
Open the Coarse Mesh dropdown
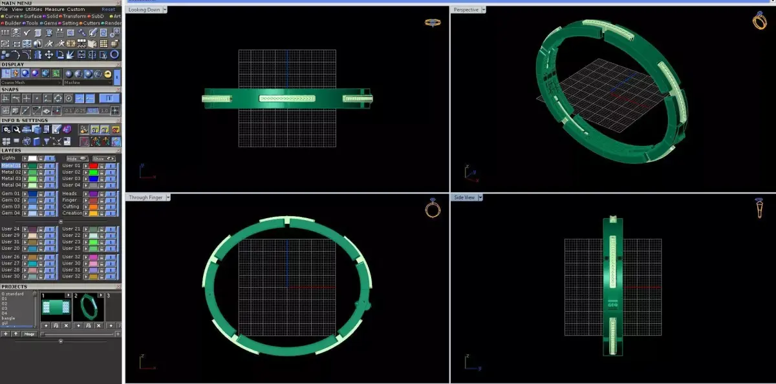coord(31,83)
